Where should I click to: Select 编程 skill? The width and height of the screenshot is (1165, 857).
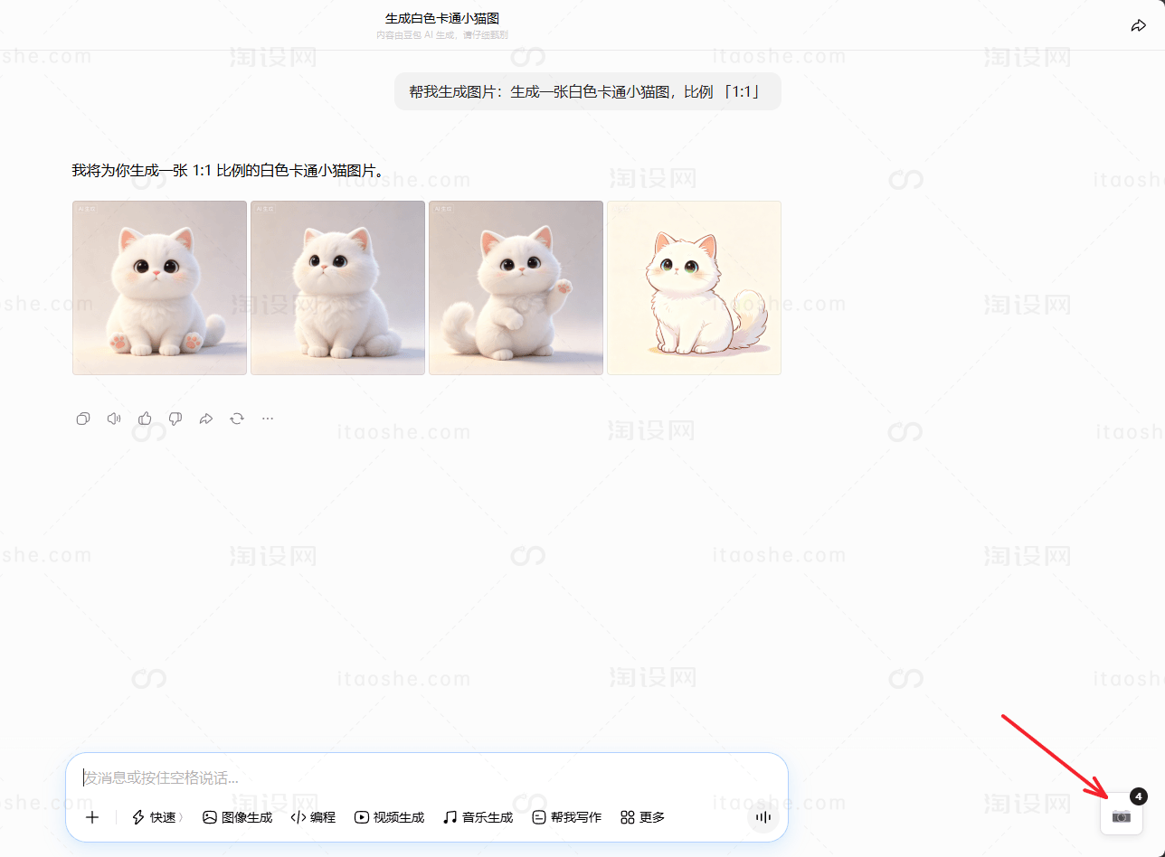(313, 817)
